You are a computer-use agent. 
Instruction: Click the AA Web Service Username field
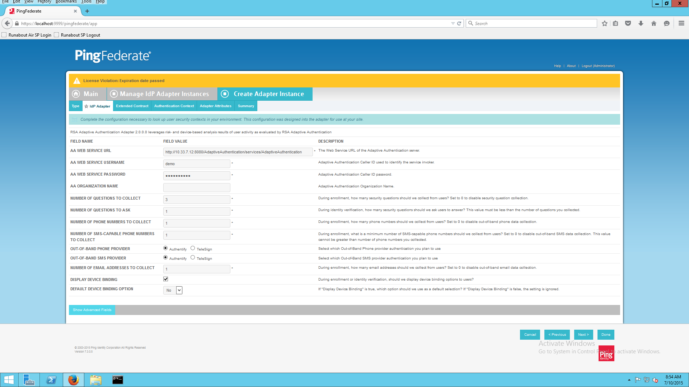[197, 164]
